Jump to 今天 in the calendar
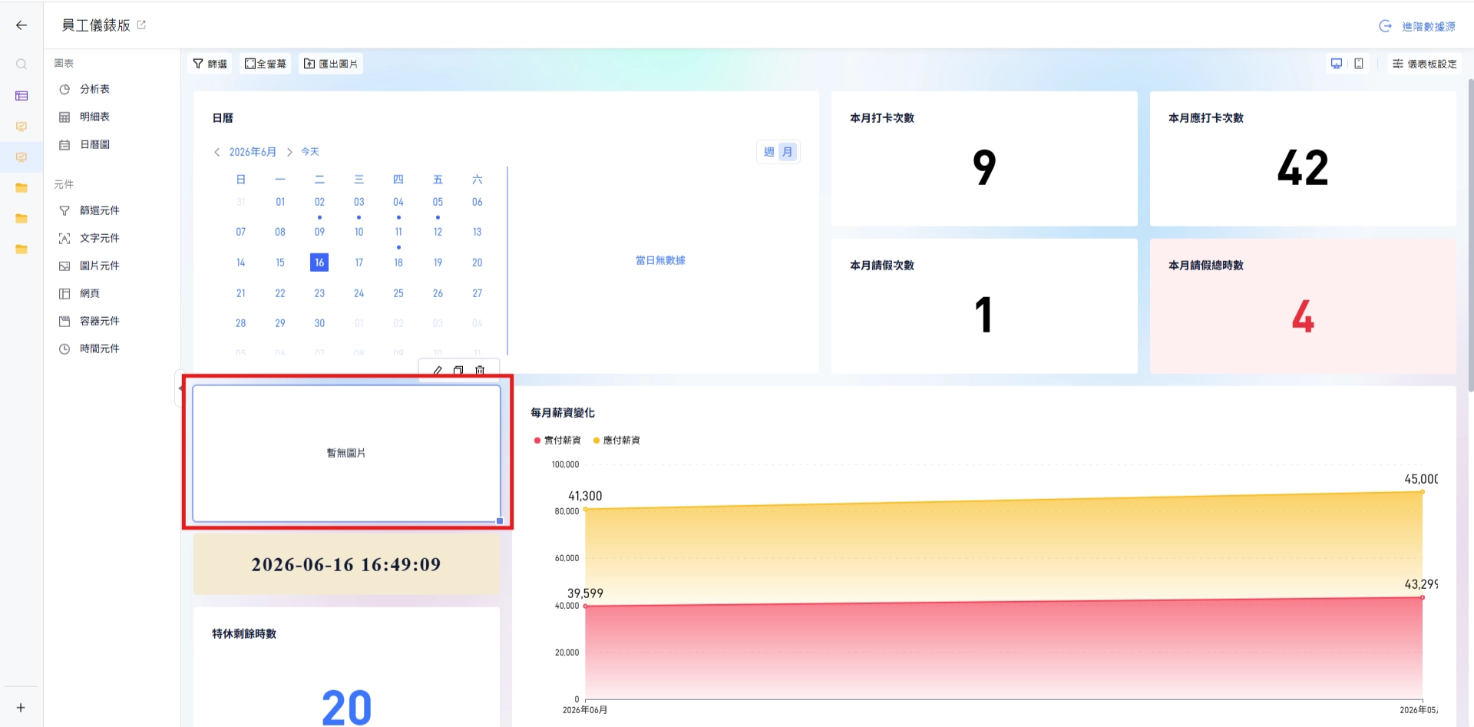This screenshot has height=727, width=1474. pos(310,152)
